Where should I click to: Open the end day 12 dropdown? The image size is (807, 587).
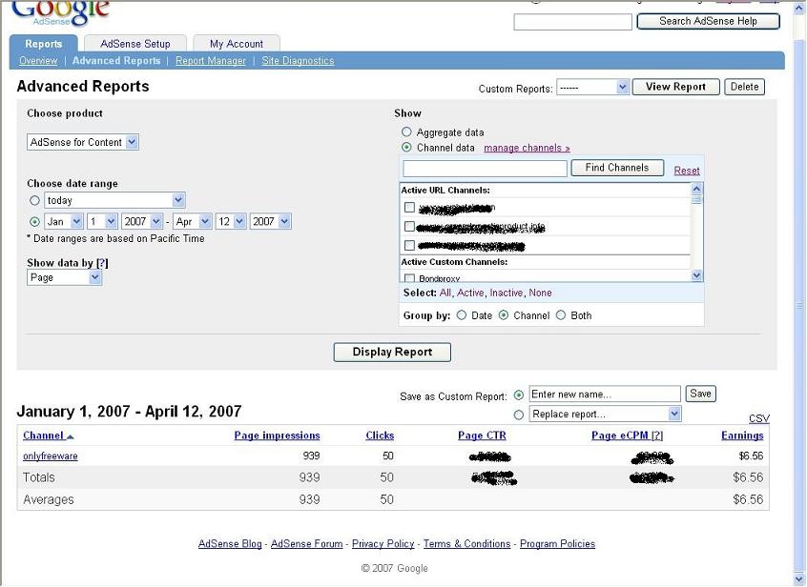click(x=231, y=221)
